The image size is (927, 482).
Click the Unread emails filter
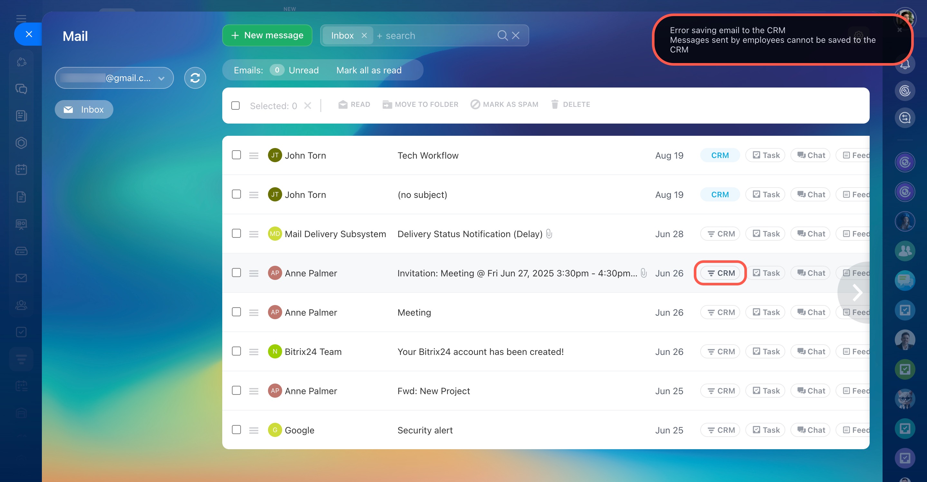tap(303, 70)
